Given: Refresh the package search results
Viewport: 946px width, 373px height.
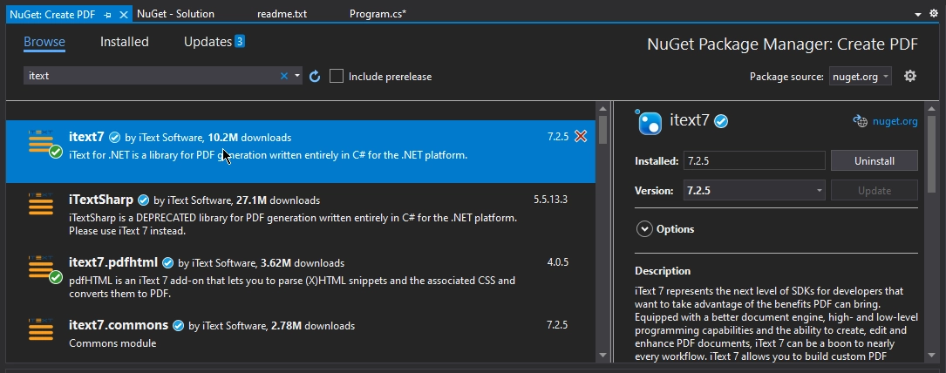Looking at the screenshot, I should point(316,77).
